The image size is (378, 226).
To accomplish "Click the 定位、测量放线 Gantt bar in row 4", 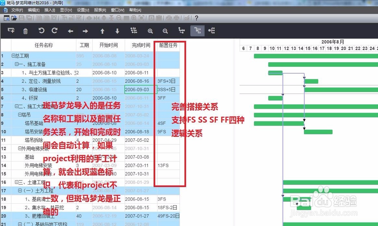I will click(x=311, y=81).
